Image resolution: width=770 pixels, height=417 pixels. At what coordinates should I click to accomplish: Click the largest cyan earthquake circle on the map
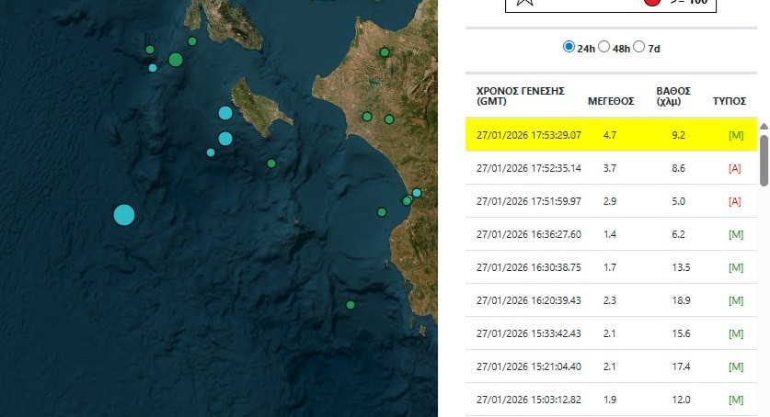click(124, 215)
